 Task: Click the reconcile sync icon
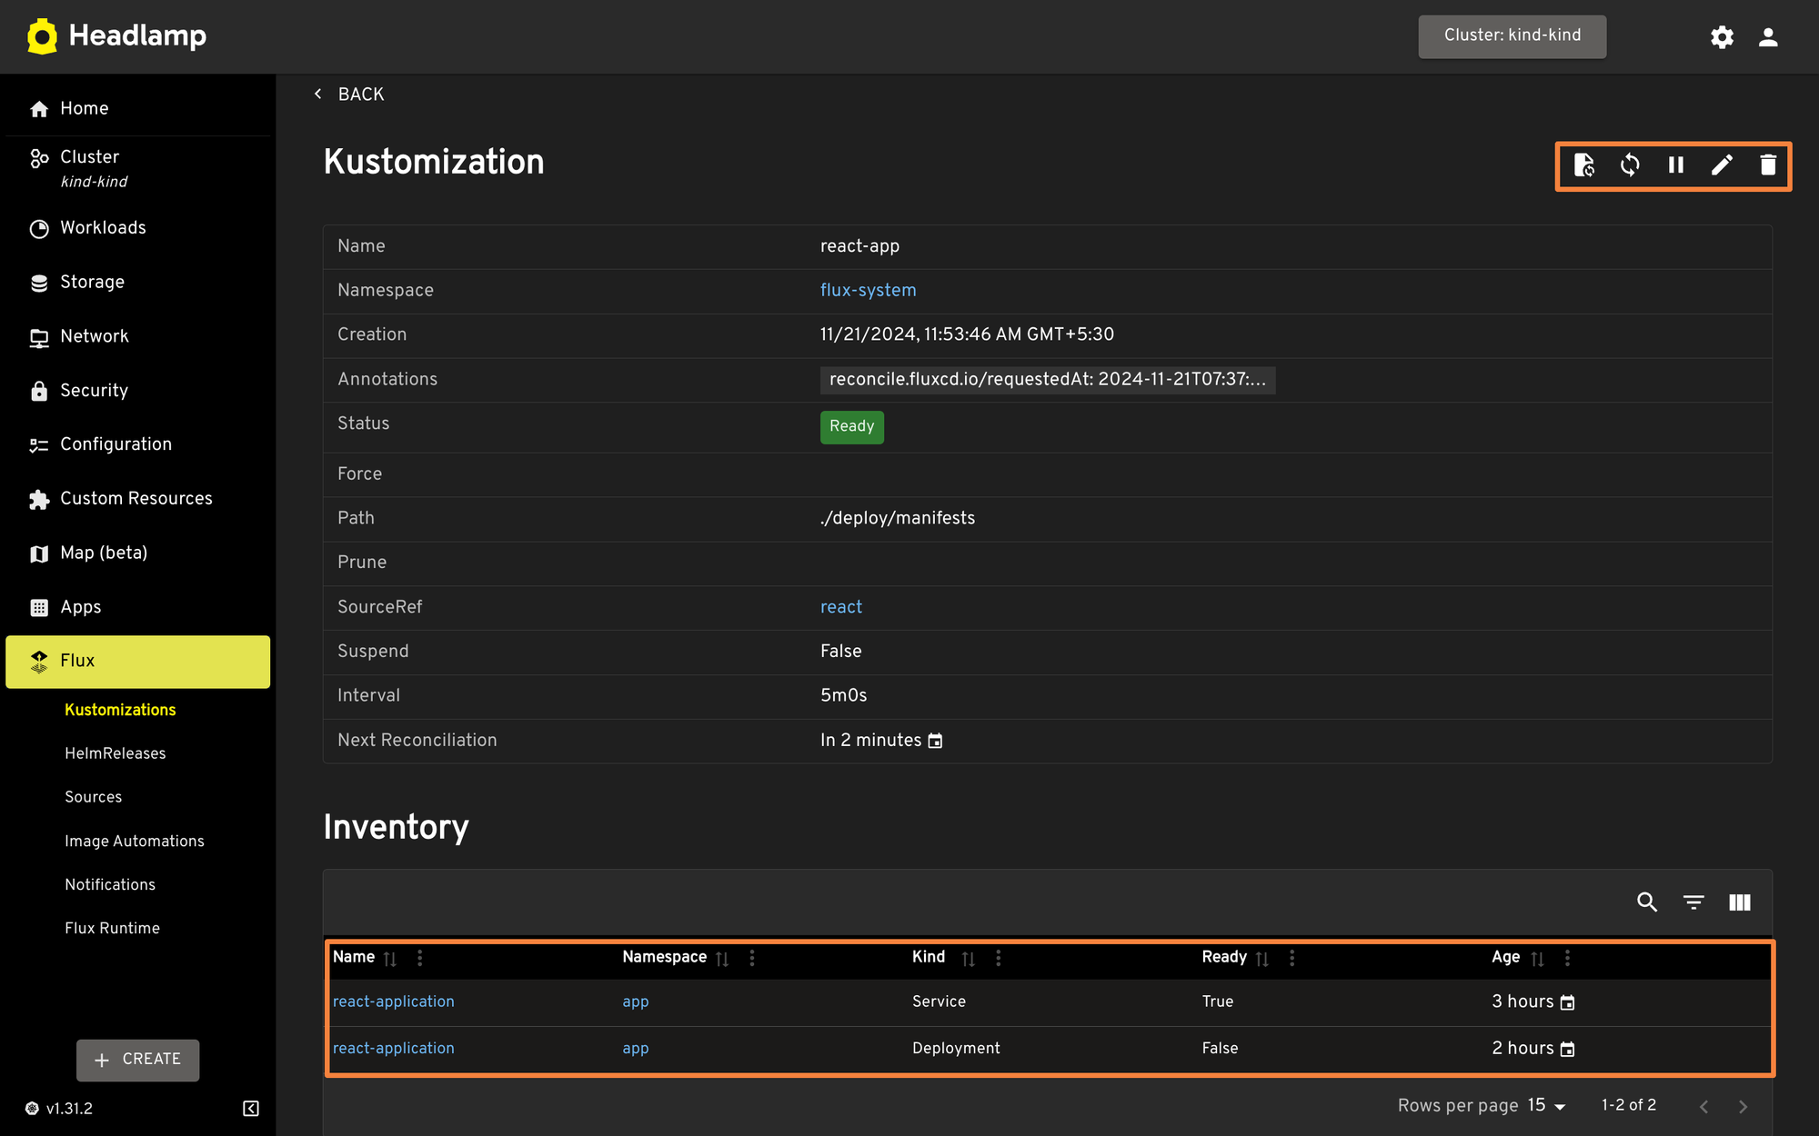point(1630,165)
